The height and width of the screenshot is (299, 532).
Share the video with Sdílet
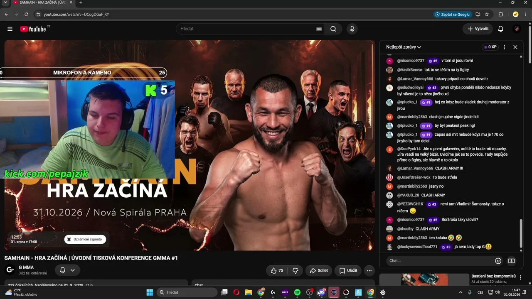click(319, 271)
